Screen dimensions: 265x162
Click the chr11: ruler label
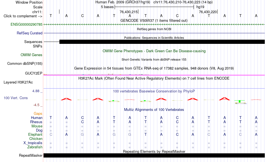pos(37,12)
